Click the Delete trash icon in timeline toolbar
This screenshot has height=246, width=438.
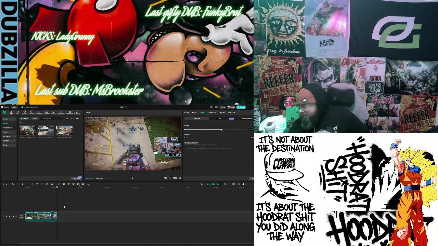[37, 184]
